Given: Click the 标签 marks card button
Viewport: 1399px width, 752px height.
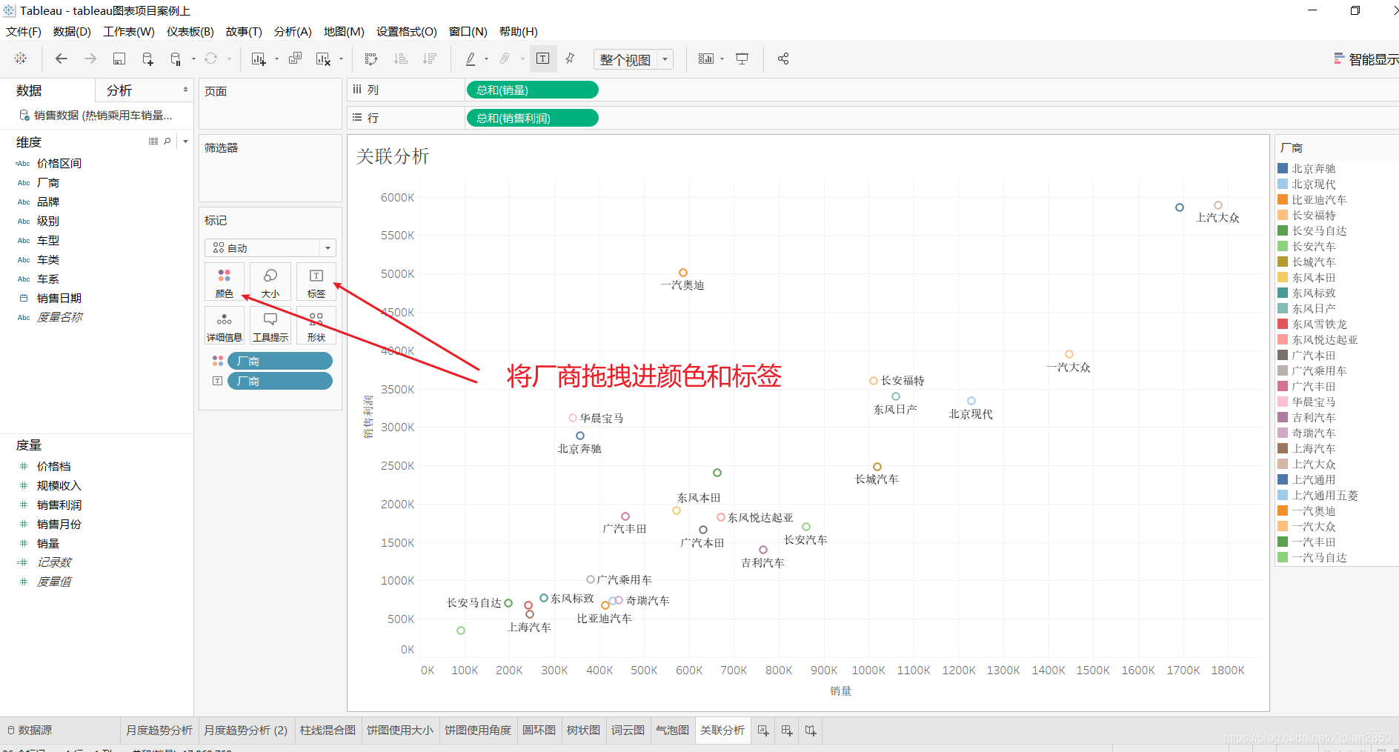Looking at the screenshot, I should pyautogui.click(x=316, y=282).
